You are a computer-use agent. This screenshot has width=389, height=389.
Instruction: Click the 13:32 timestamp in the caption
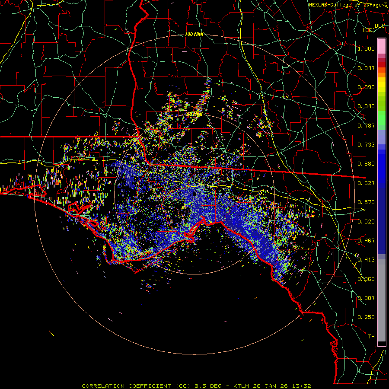point(301,386)
